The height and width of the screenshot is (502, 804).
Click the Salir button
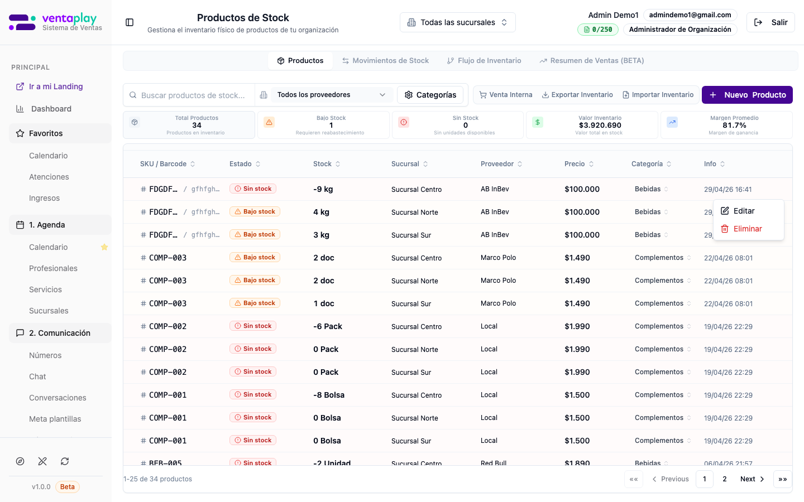point(770,22)
